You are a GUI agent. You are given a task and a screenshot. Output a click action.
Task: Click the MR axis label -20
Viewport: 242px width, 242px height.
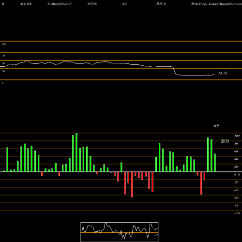tap(236, 182)
